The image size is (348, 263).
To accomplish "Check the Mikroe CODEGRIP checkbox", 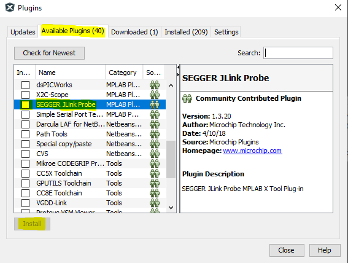I will pyautogui.click(x=25, y=163).
